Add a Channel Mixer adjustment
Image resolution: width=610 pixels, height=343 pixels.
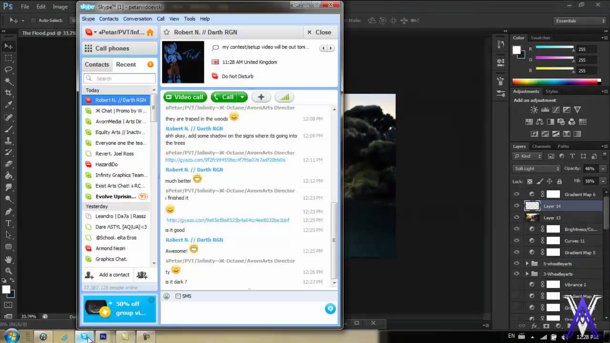pyautogui.click(x=572, y=122)
